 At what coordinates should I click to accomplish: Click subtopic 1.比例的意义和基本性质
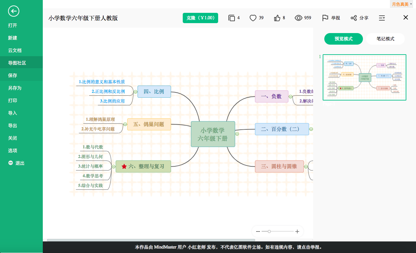(102, 82)
